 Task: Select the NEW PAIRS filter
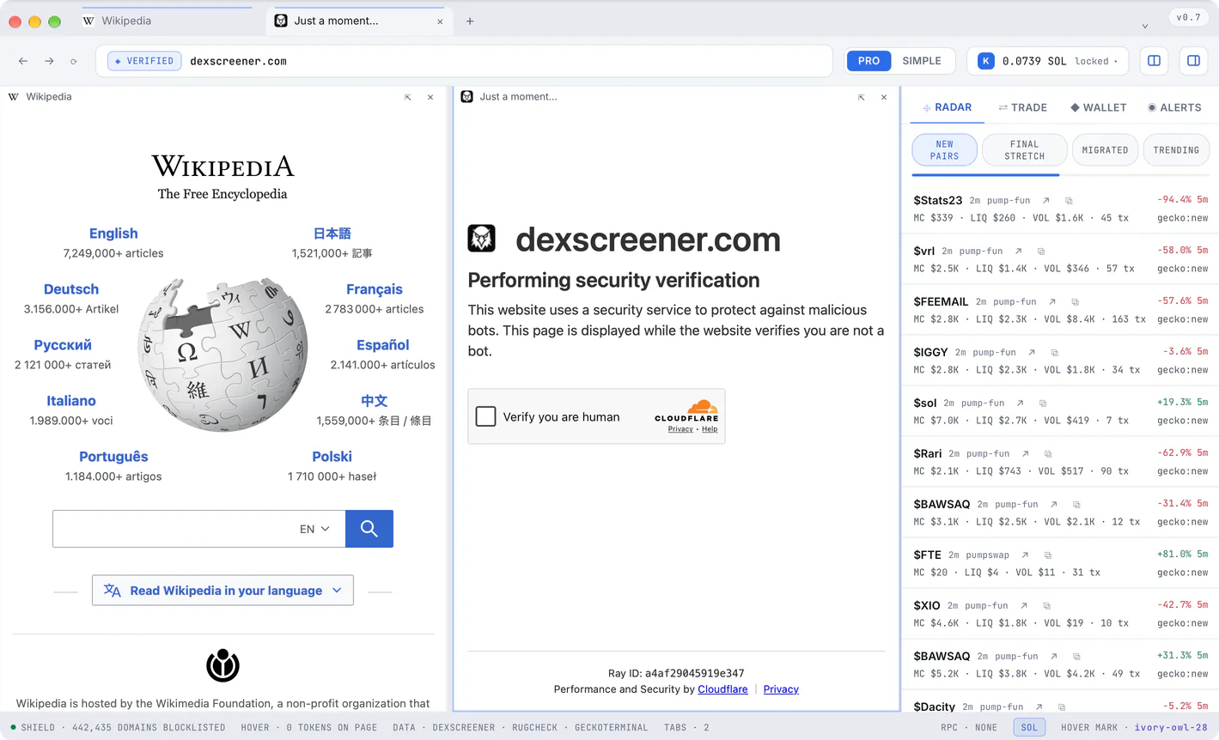click(x=944, y=150)
